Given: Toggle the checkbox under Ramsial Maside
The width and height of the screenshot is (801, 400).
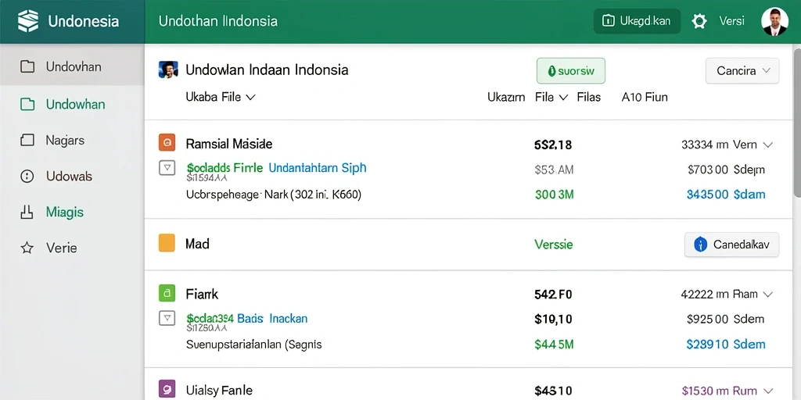Looking at the screenshot, I should pos(167,167).
